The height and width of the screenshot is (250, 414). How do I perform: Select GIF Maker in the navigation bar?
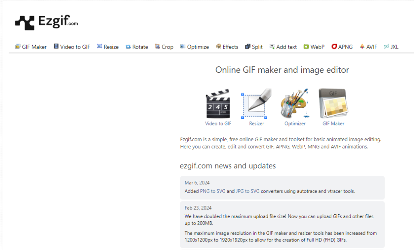(x=31, y=47)
